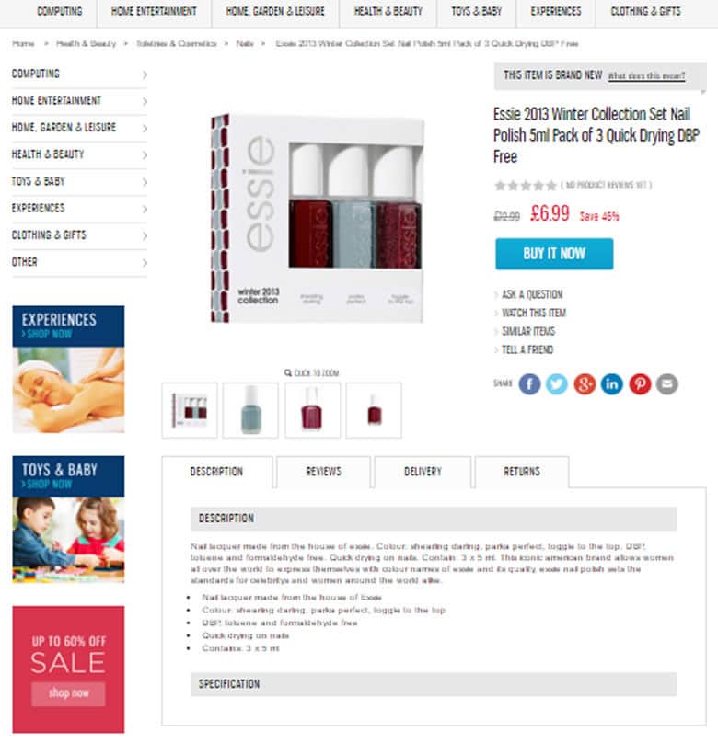Expand Toys & Baby sidebar arrow

tap(145, 182)
